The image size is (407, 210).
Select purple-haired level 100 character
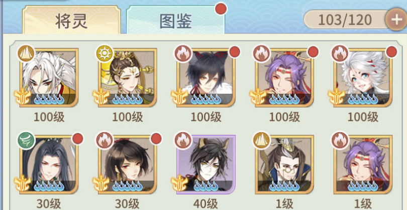[x=284, y=77]
